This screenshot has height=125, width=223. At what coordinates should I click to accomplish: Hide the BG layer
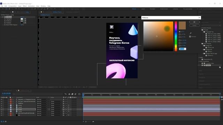pyautogui.click(x=1, y=115)
